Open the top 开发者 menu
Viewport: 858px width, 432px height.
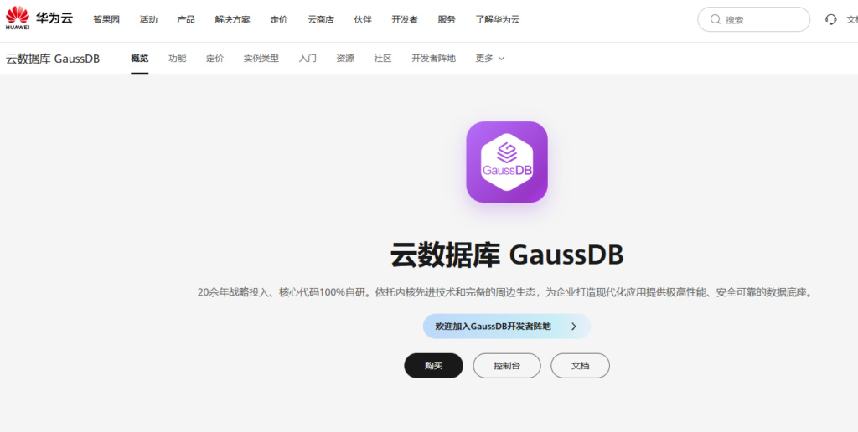[405, 20]
